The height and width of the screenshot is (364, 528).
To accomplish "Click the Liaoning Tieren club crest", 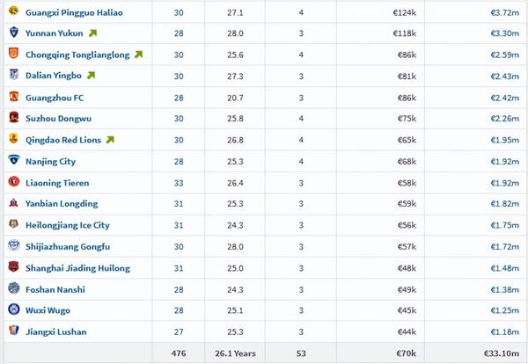I will 13,183.
